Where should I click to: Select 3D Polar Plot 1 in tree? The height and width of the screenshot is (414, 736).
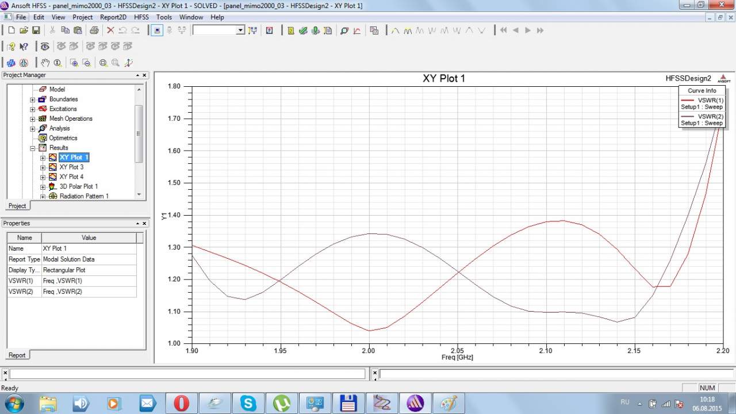click(78, 186)
